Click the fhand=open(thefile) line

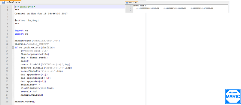coord(35,54)
